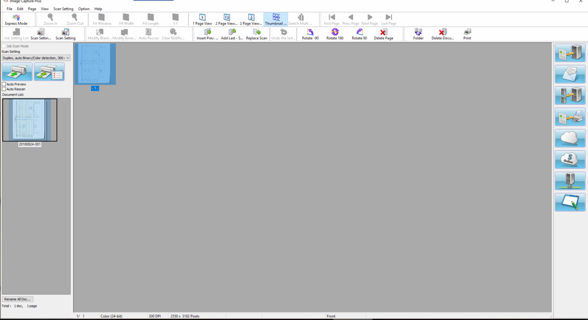Rotate page using Rotate -90 icon
The image size is (588, 320).
coord(310,34)
